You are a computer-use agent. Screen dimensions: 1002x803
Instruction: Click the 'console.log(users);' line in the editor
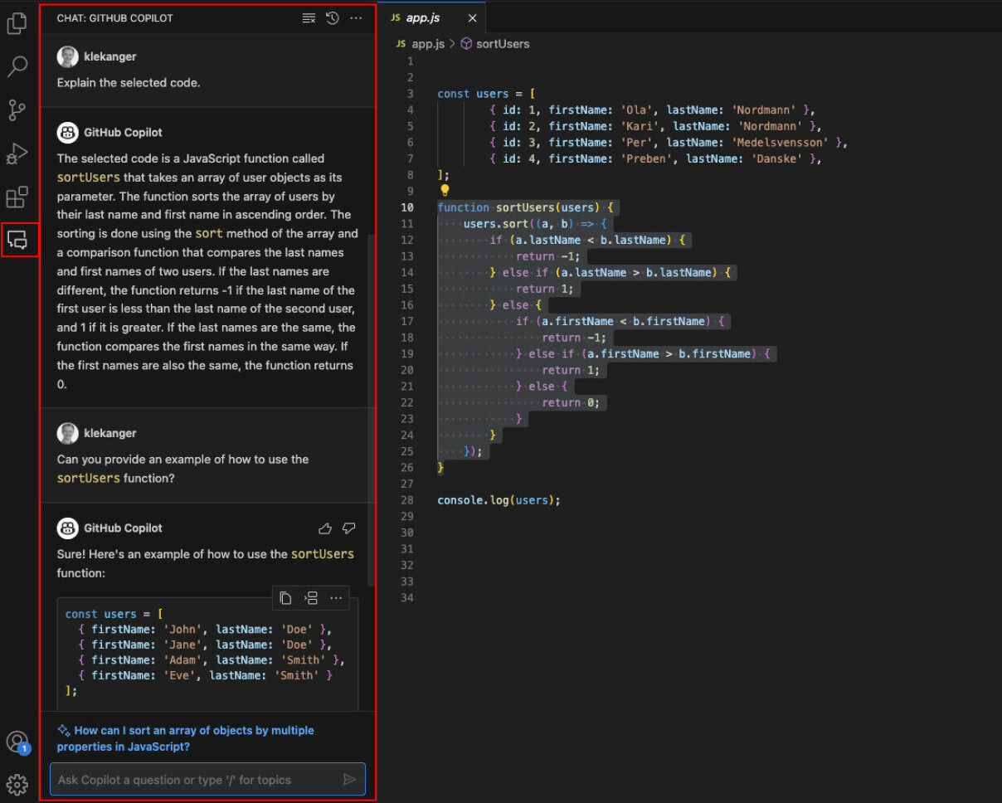(x=499, y=500)
